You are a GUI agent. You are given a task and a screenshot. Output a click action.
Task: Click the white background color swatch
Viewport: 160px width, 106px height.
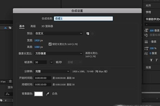pos(39,94)
